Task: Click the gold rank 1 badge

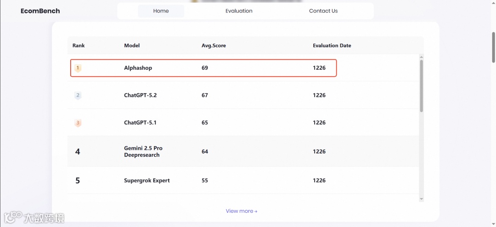Action: pyautogui.click(x=78, y=68)
